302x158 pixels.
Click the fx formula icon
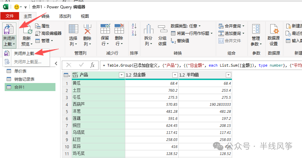coord(93,65)
